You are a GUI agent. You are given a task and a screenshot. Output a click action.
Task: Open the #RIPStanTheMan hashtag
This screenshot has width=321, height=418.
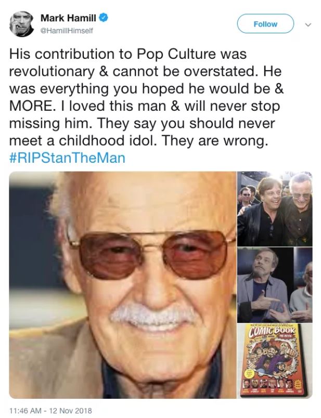pyautogui.click(x=67, y=158)
